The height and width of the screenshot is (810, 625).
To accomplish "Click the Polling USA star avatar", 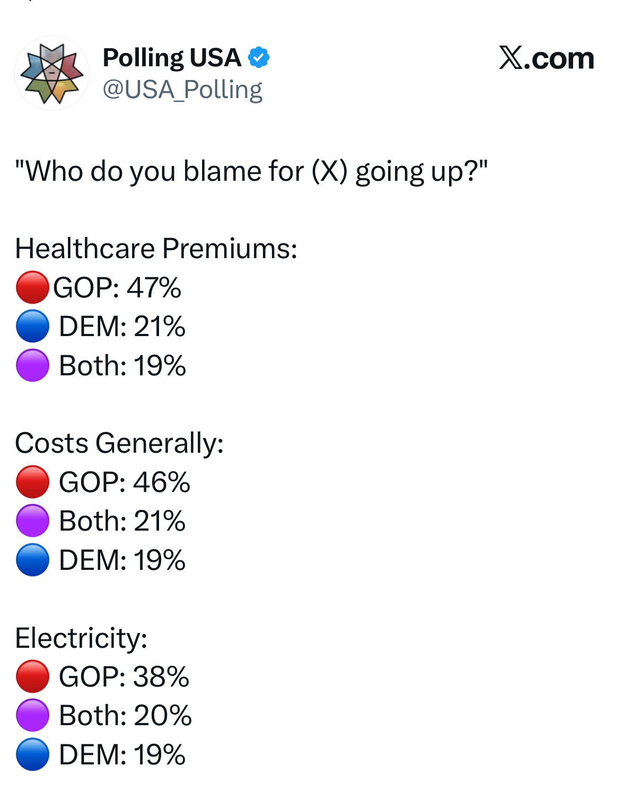I will coord(52,73).
